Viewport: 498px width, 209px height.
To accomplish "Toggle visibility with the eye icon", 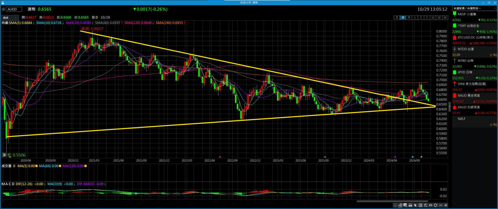I will (x=430, y=205).
